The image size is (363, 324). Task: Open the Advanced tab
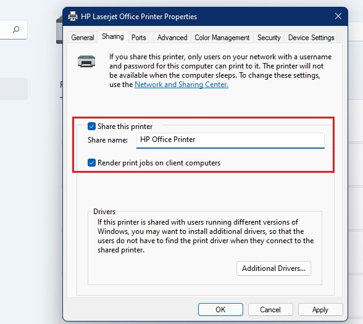(172, 38)
